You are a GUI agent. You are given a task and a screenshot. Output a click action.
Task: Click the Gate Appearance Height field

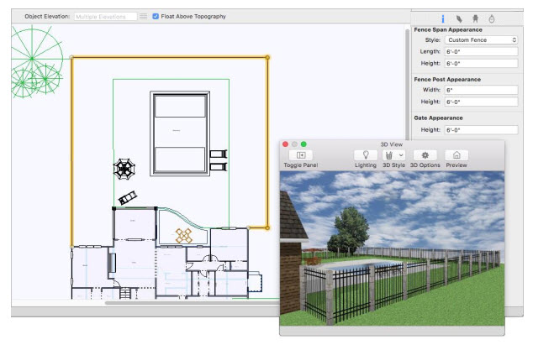[x=482, y=130]
